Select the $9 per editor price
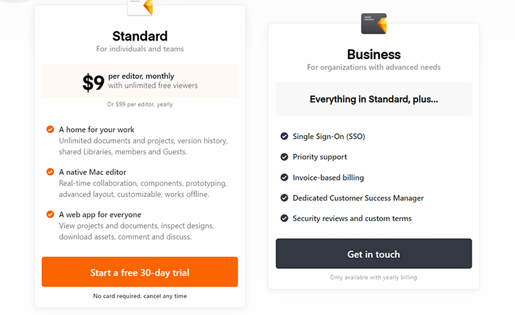Screen dimensions: 515x315 (x=93, y=82)
